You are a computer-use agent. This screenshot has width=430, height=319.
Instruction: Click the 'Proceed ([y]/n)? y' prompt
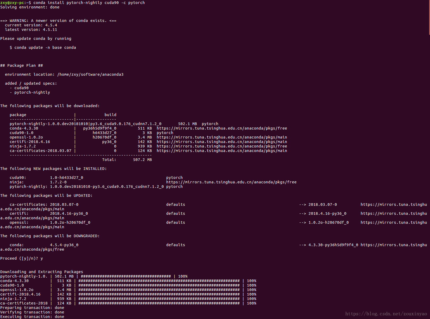pos(22,258)
